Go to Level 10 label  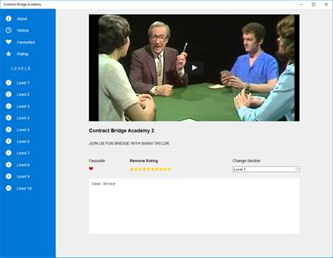tap(24, 188)
